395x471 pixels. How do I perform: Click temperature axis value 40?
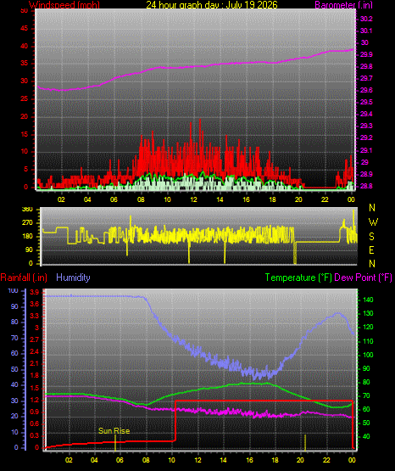366,436
